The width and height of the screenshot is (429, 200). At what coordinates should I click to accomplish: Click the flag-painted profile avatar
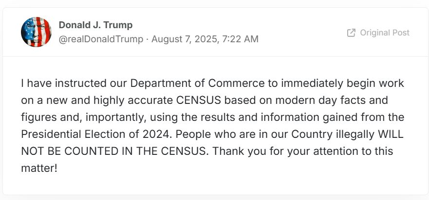click(36, 32)
